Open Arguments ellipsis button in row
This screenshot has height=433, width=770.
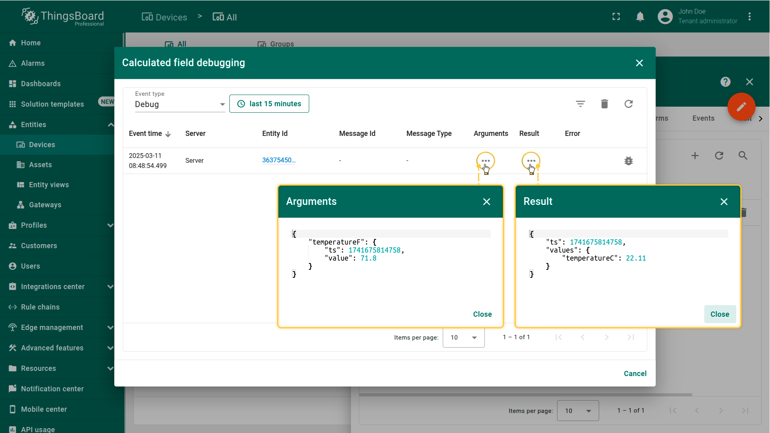tap(486, 161)
